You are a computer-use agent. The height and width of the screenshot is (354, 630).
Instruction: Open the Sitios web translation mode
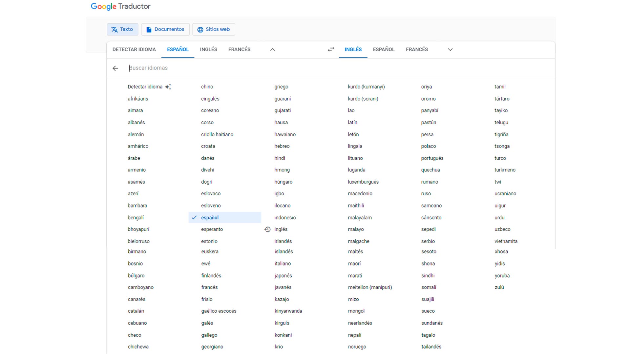click(214, 29)
